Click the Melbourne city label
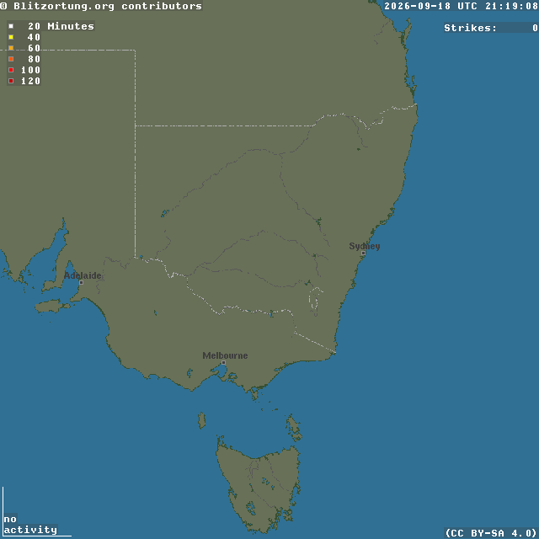The width and height of the screenshot is (539, 539). point(225,355)
